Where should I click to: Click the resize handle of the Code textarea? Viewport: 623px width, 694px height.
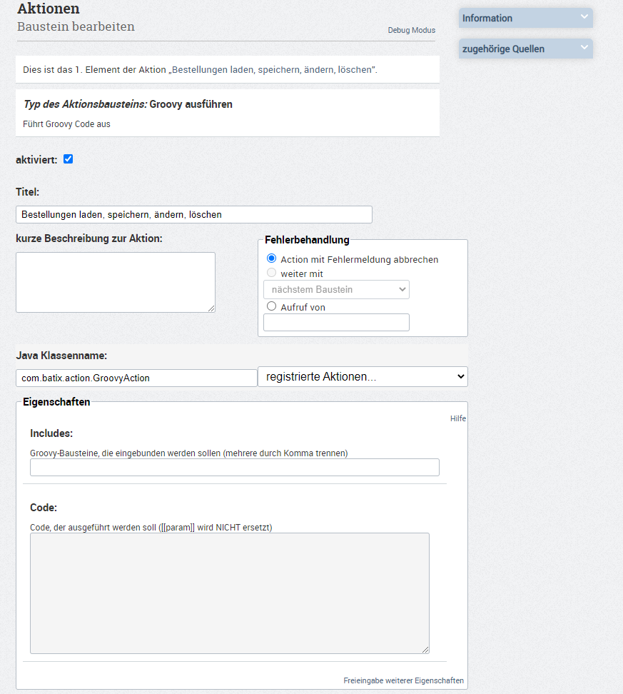(x=425, y=649)
